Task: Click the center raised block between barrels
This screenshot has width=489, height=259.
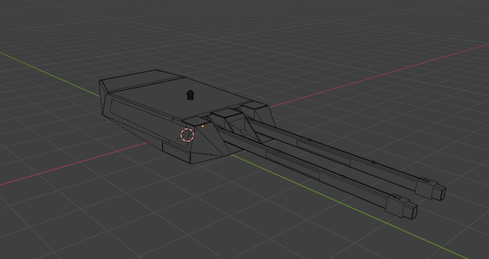Action: (223, 113)
